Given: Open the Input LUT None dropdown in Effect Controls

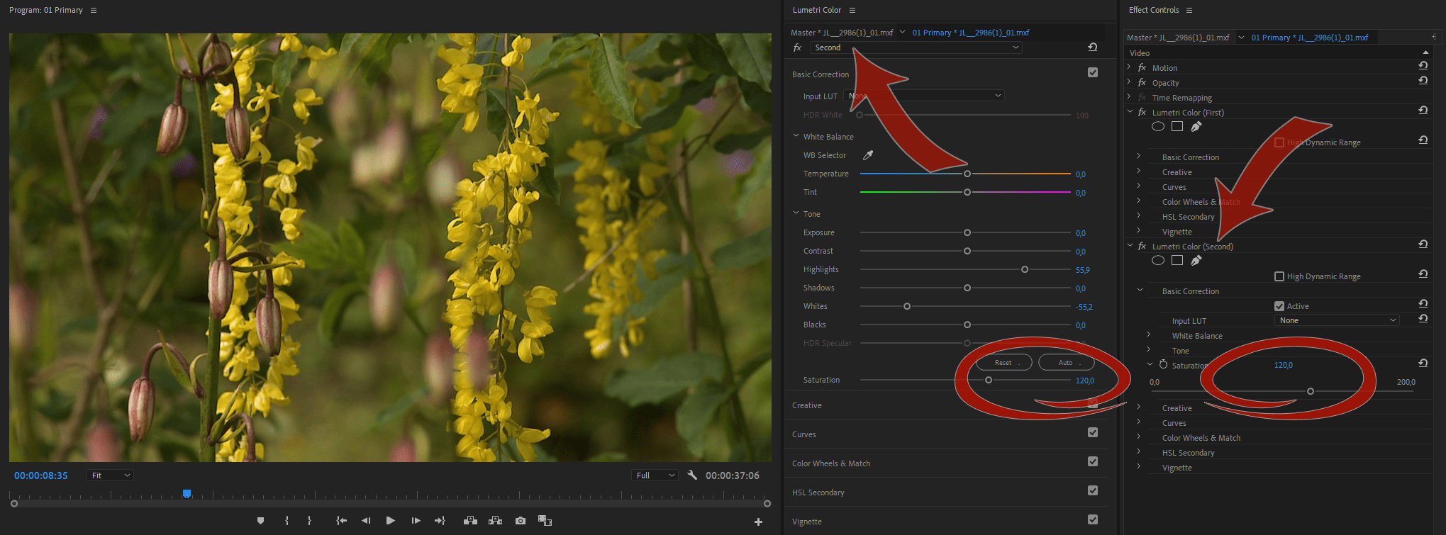Looking at the screenshot, I should pyautogui.click(x=1337, y=320).
